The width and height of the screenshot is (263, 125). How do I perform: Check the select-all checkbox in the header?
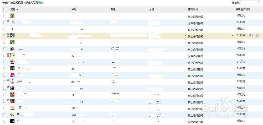pos(5,9)
